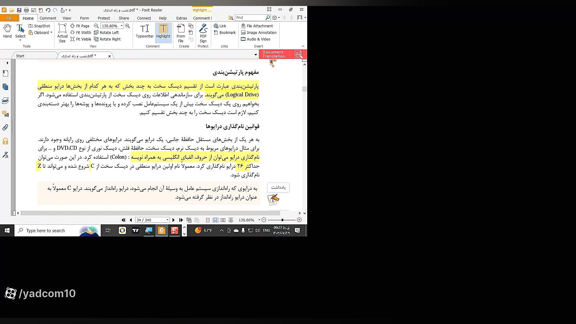The image size is (576, 324).
Task: Open the zoom percentage dropdown in ribbon
Action: (x=121, y=26)
